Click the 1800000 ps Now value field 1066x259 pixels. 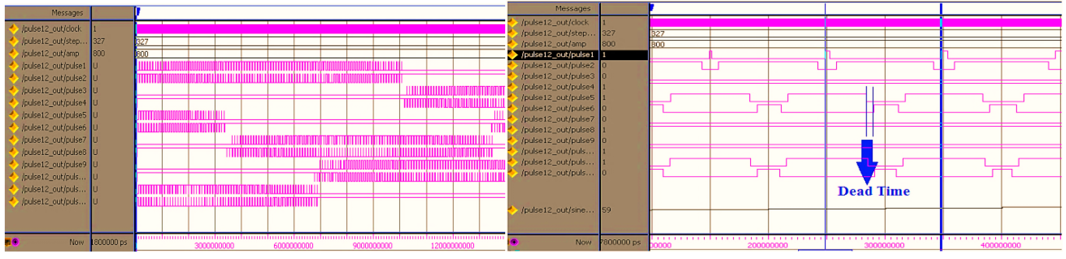(110, 242)
